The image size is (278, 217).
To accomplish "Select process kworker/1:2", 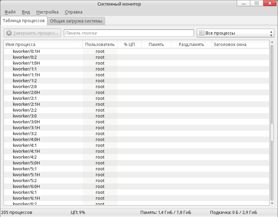I will [137, 81].
